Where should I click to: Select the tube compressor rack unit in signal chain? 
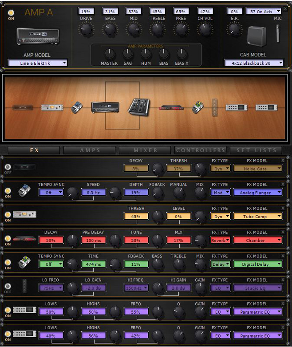click(52, 108)
